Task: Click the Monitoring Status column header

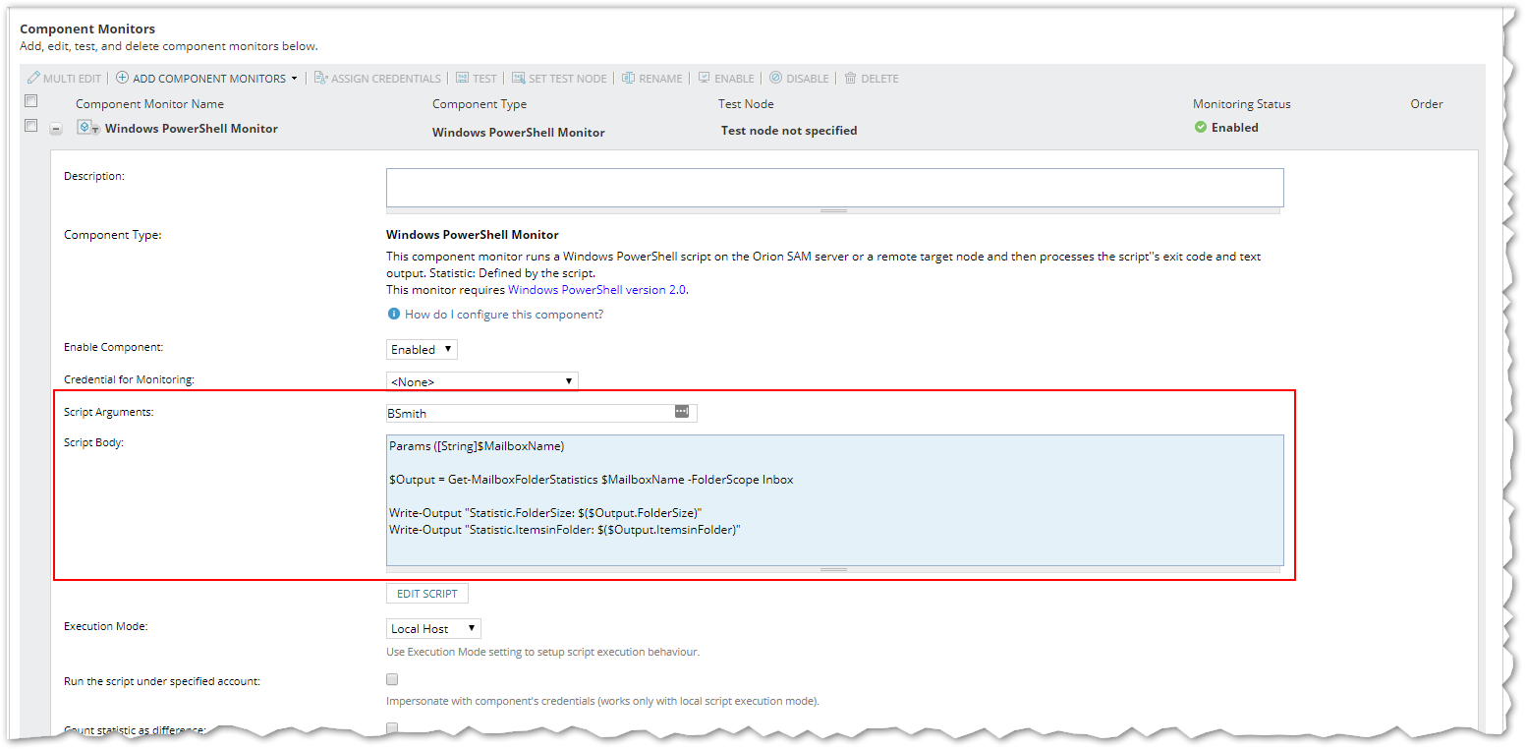Action: [x=1242, y=104]
